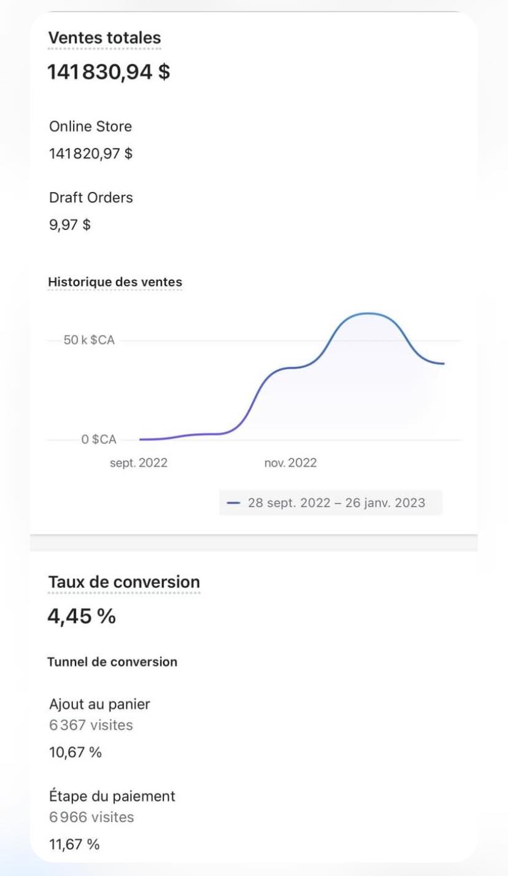Open the Online Store sales channel row
Viewport: 508px width, 876px height.
pos(90,126)
